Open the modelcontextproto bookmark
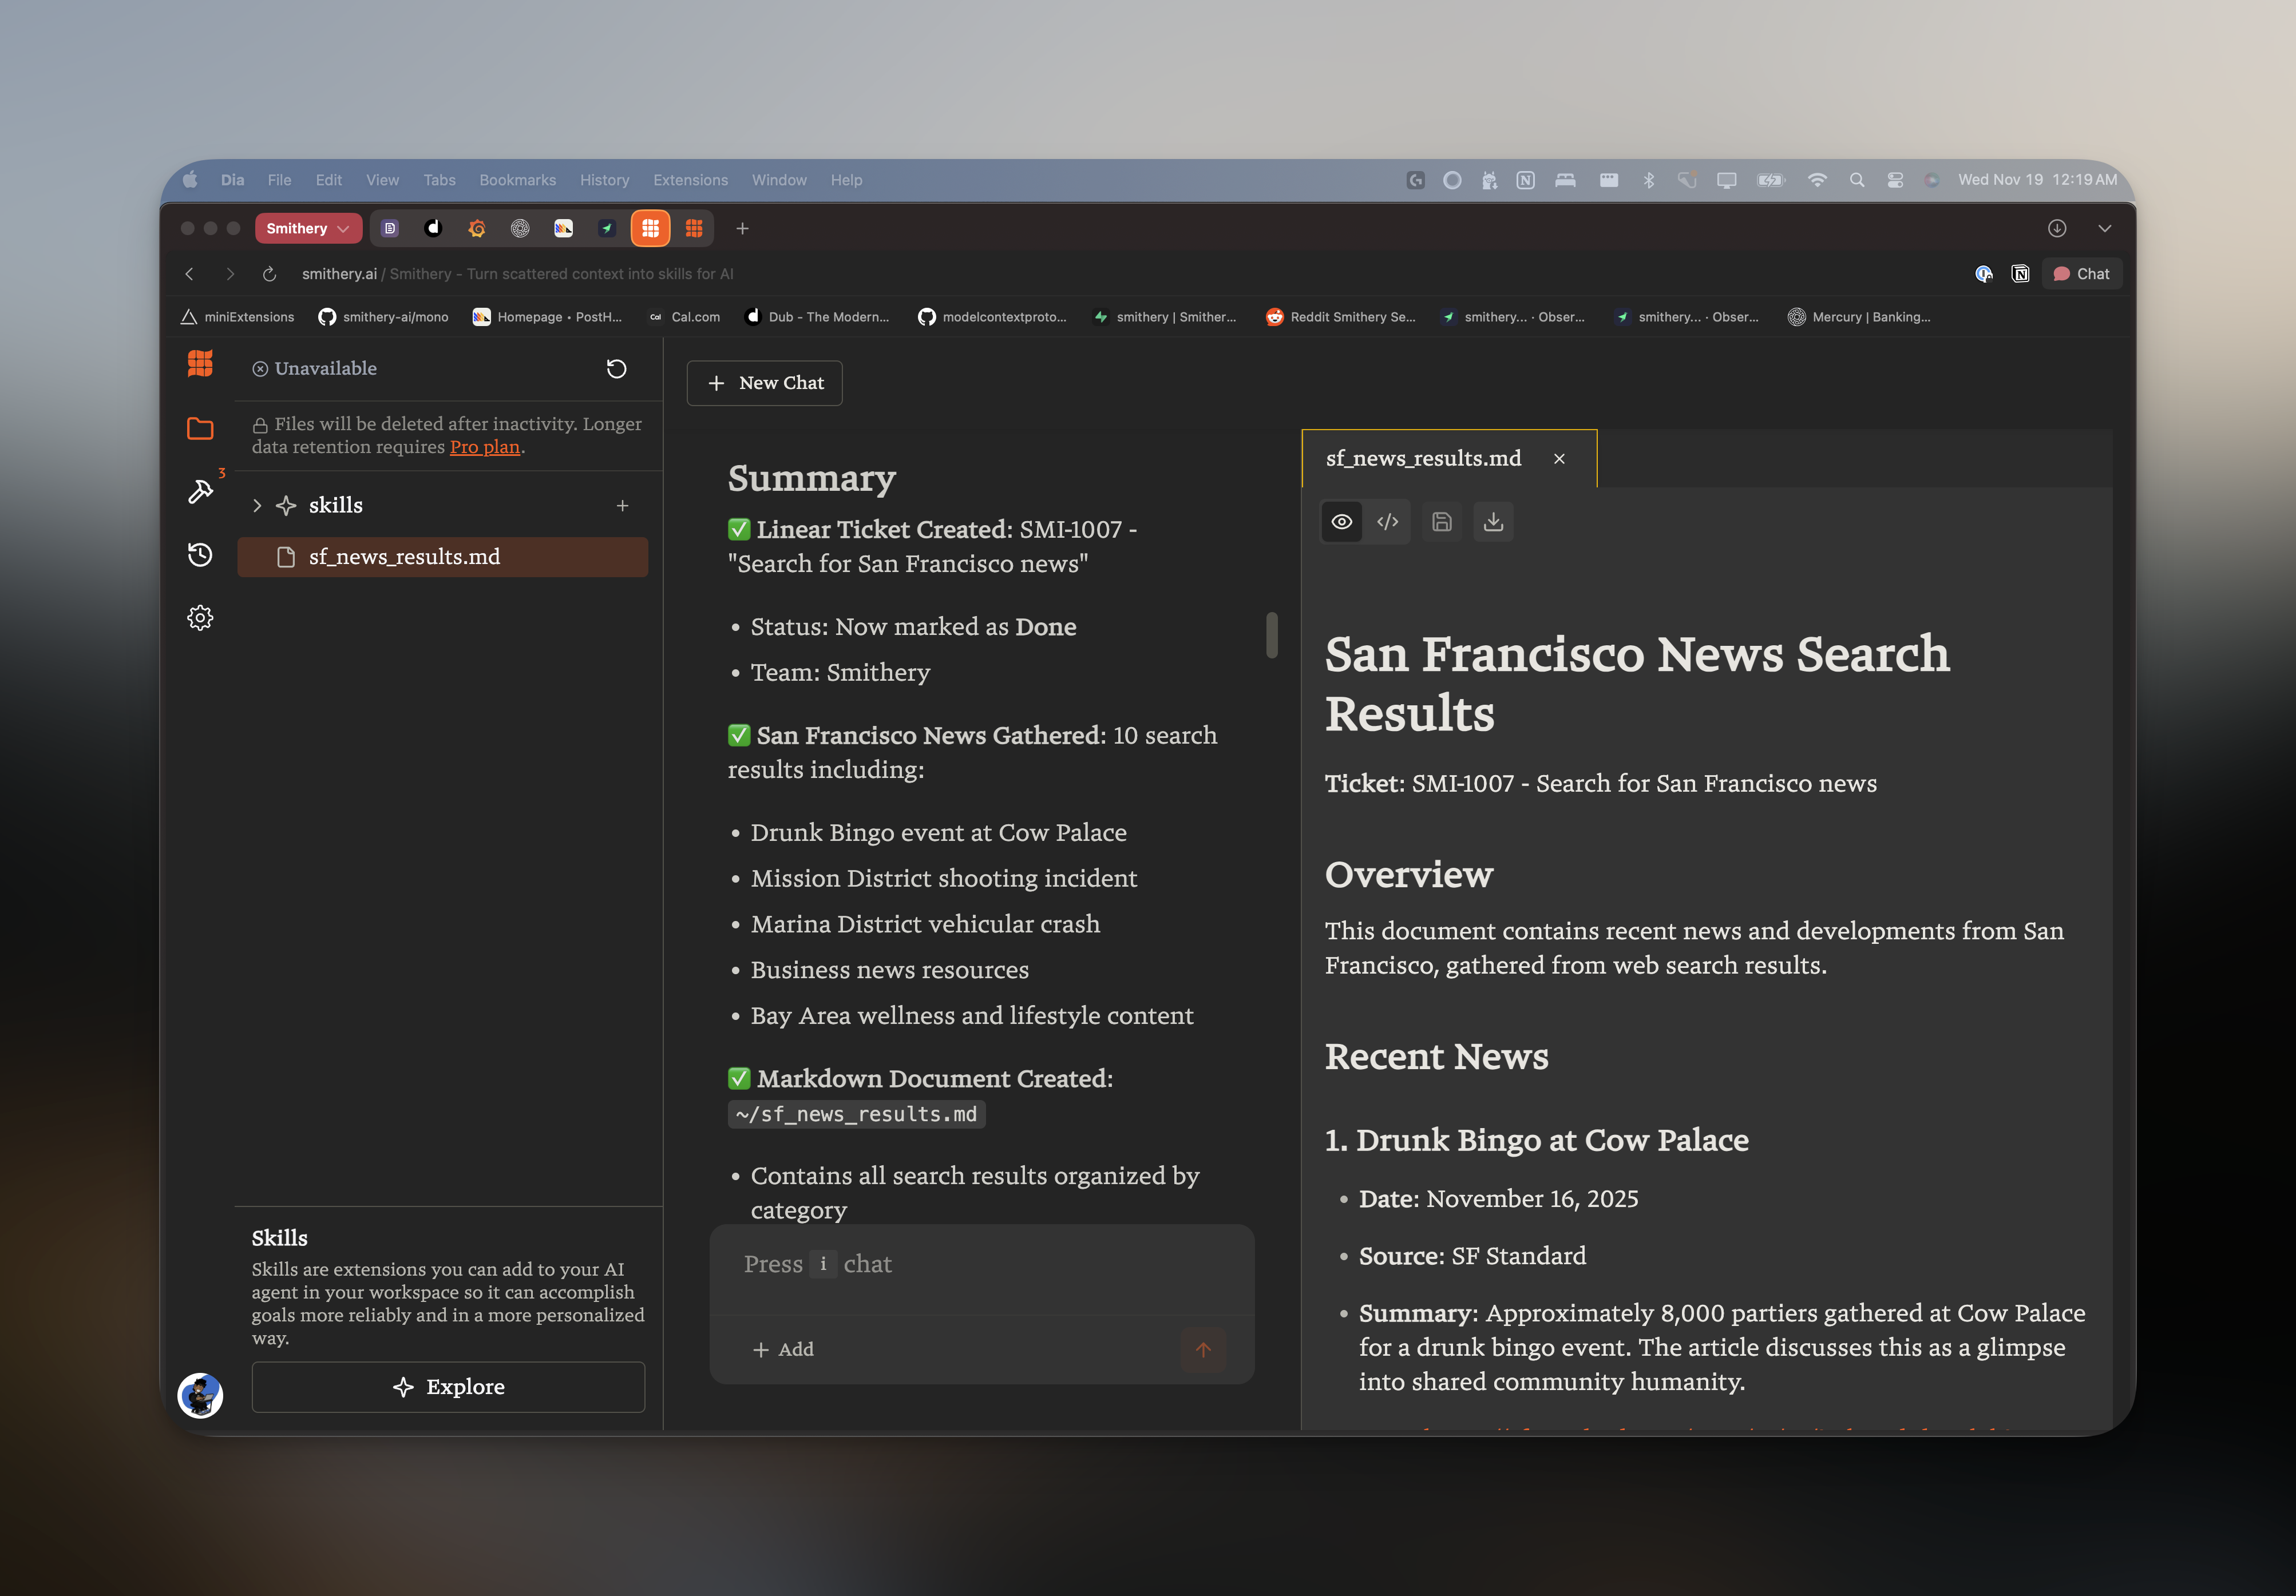Viewport: 2296px width, 1596px height. (992, 317)
